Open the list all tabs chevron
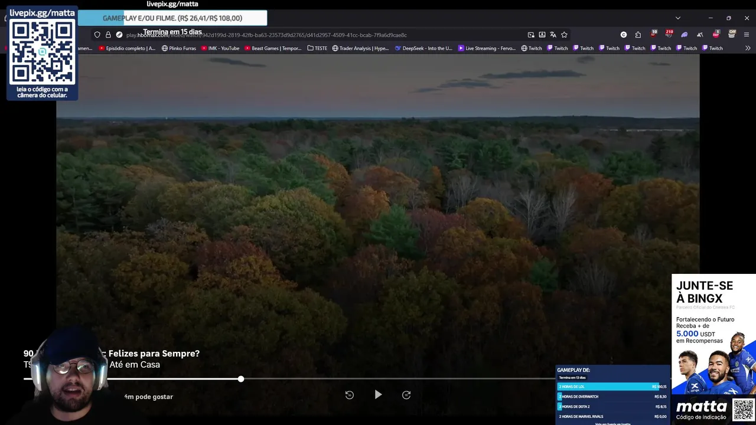Screen dimensions: 756x425 [x=678, y=18]
